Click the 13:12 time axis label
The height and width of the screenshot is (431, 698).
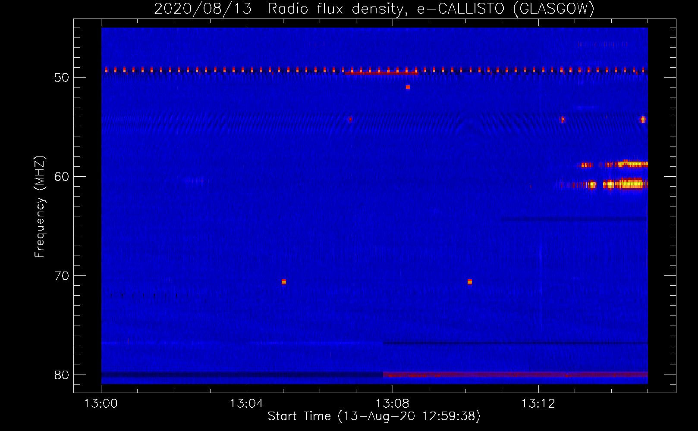coord(538,404)
